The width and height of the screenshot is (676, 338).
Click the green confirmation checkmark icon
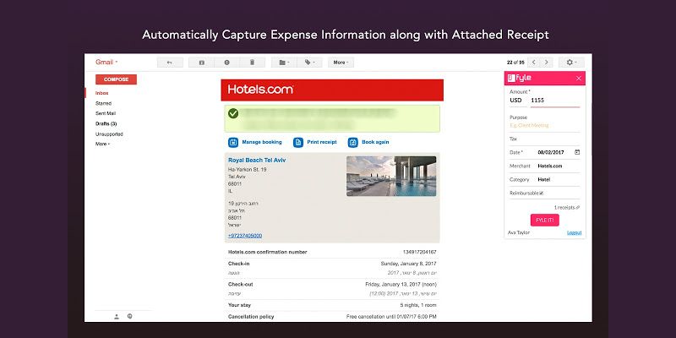233,113
